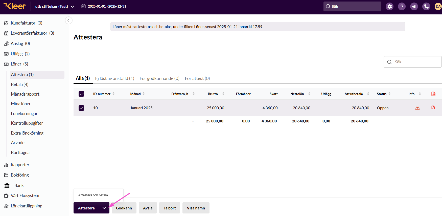Select the date range 2025-01-01 - 2025-12-31
This screenshot has width=442, height=216.
tap(107, 6)
